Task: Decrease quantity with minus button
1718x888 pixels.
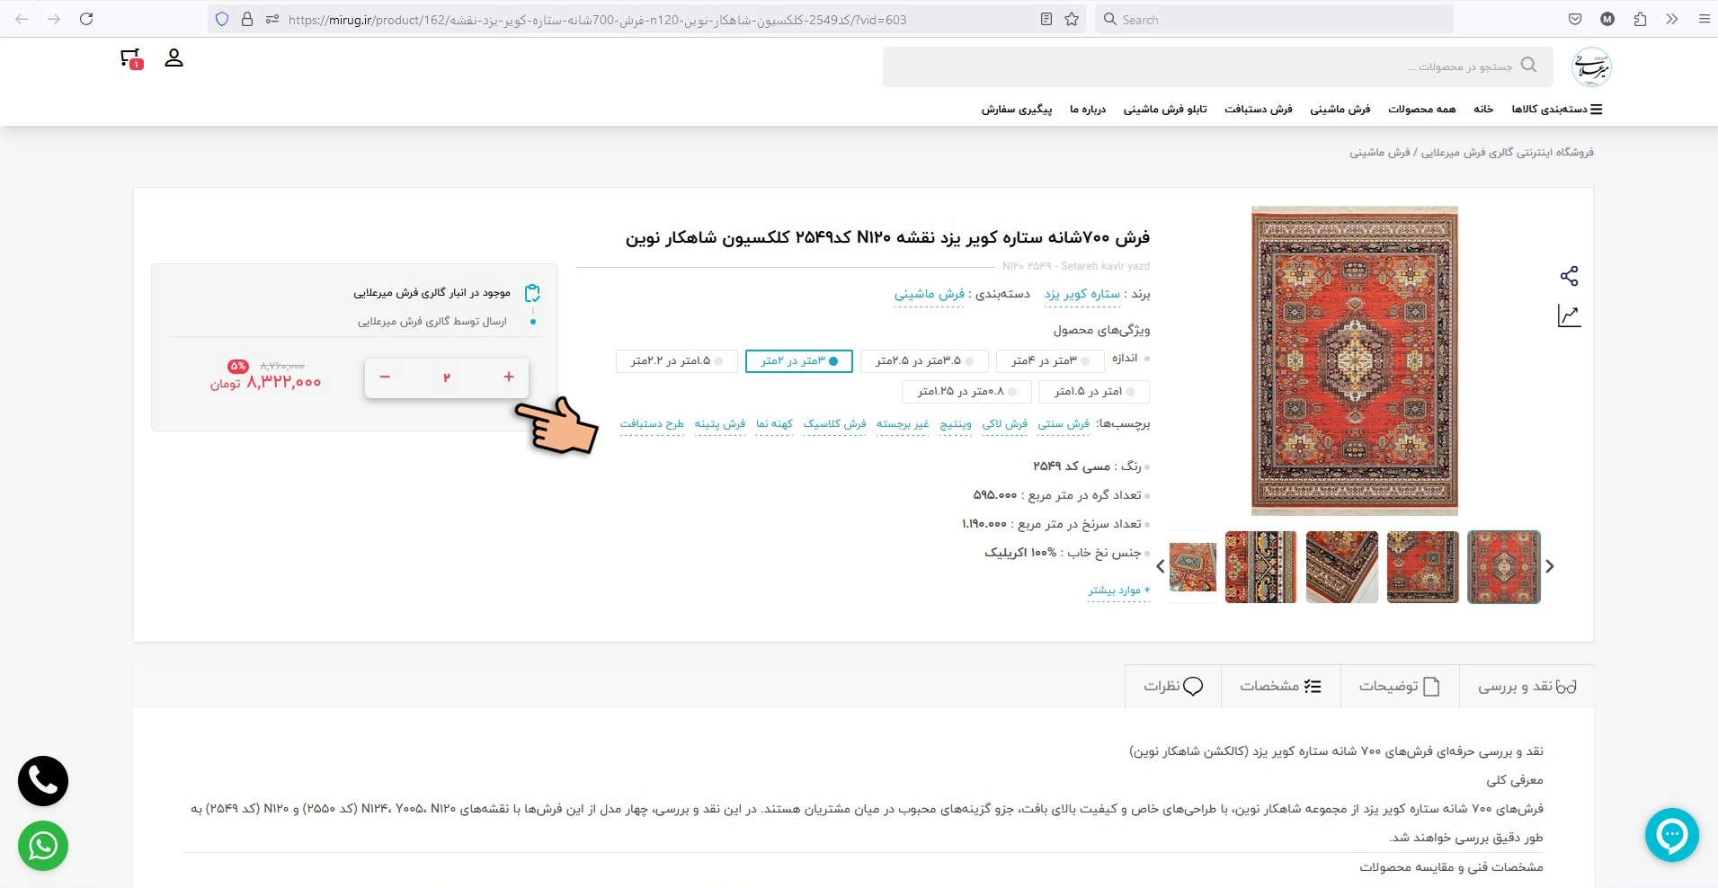Action: point(385,377)
